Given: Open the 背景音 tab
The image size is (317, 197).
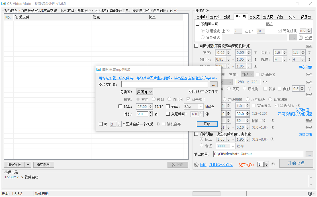Looking at the screenshot, I should click(306, 17).
